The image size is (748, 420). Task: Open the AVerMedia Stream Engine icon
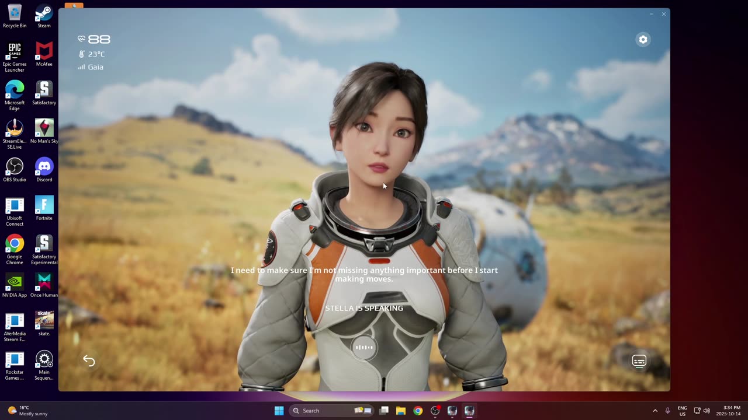tap(15, 327)
